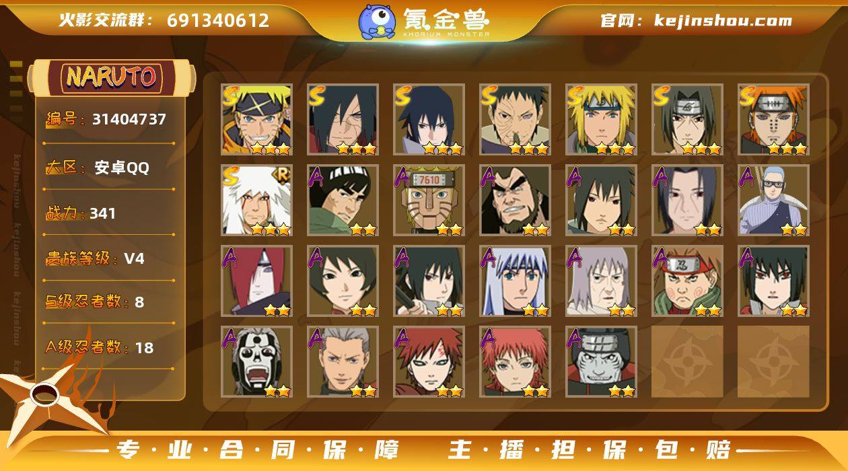Click the Minato portrait with blond hair
Image resolution: width=848 pixels, height=471 pixels.
[601, 120]
